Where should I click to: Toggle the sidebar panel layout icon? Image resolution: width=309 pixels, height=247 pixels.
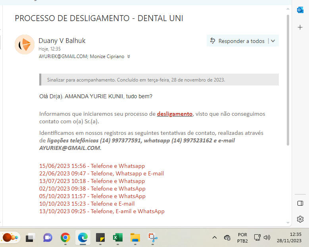[300, 203]
